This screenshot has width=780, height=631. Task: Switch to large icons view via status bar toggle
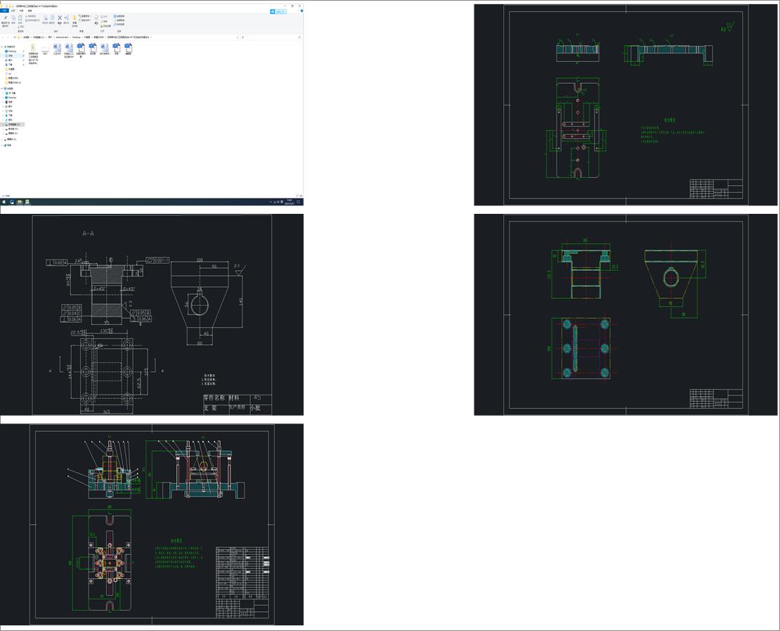[301, 196]
